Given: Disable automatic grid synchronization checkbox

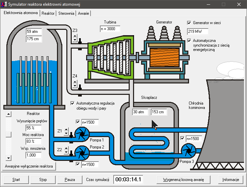Looking at the screenshot, I should click(189, 41).
